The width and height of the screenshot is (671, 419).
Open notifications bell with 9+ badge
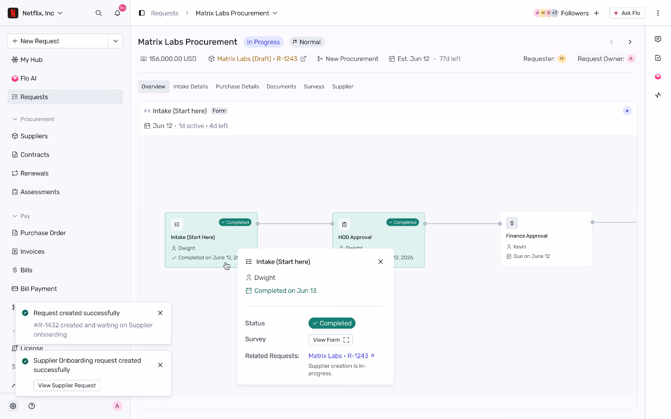117,13
